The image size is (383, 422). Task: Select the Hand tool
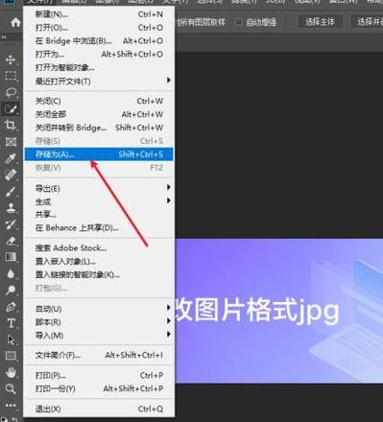click(x=11, y=372)
